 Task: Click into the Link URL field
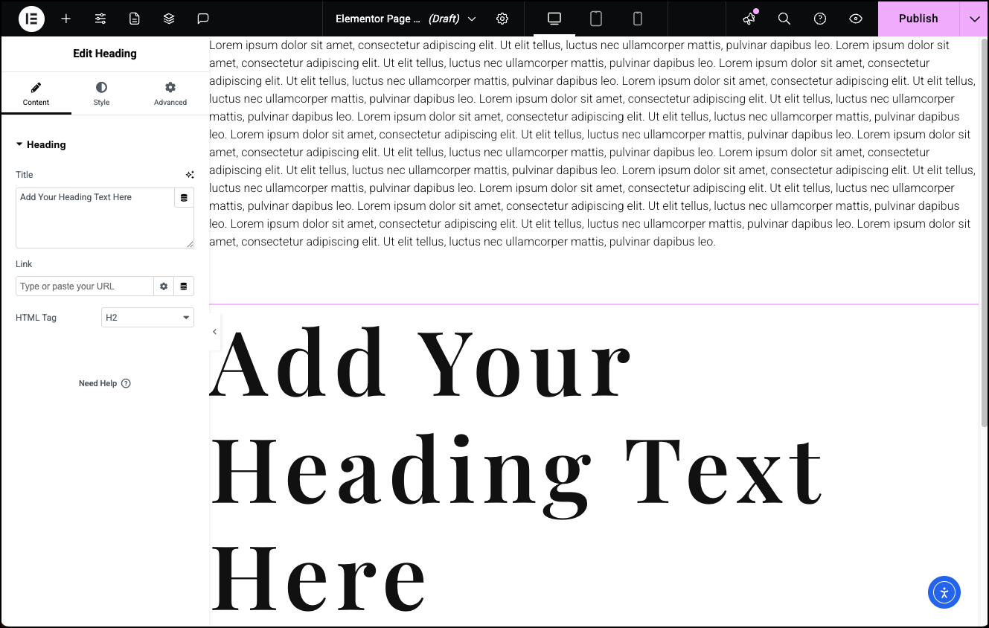(x=84, y=286)
